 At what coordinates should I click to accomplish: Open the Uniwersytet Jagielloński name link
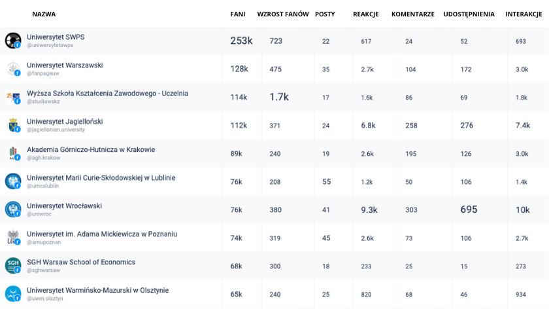pos(65,121)
